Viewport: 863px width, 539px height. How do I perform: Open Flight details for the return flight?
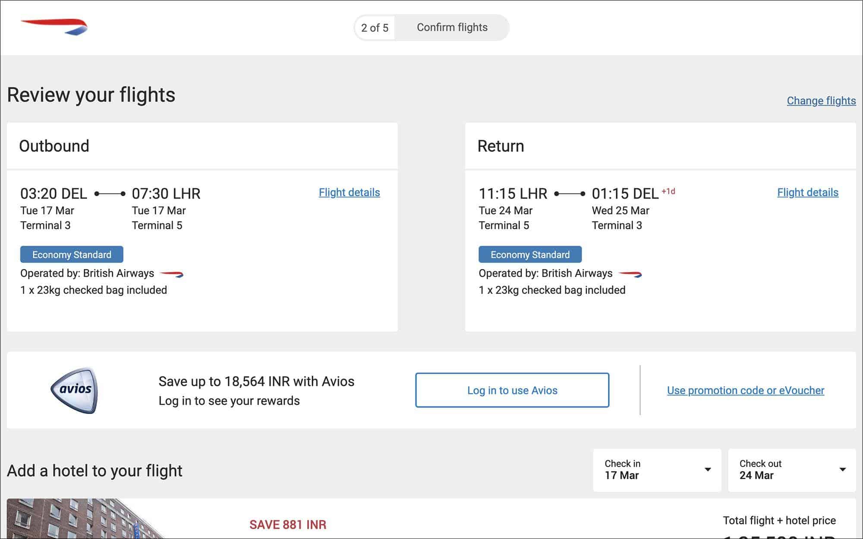(807, 192)
